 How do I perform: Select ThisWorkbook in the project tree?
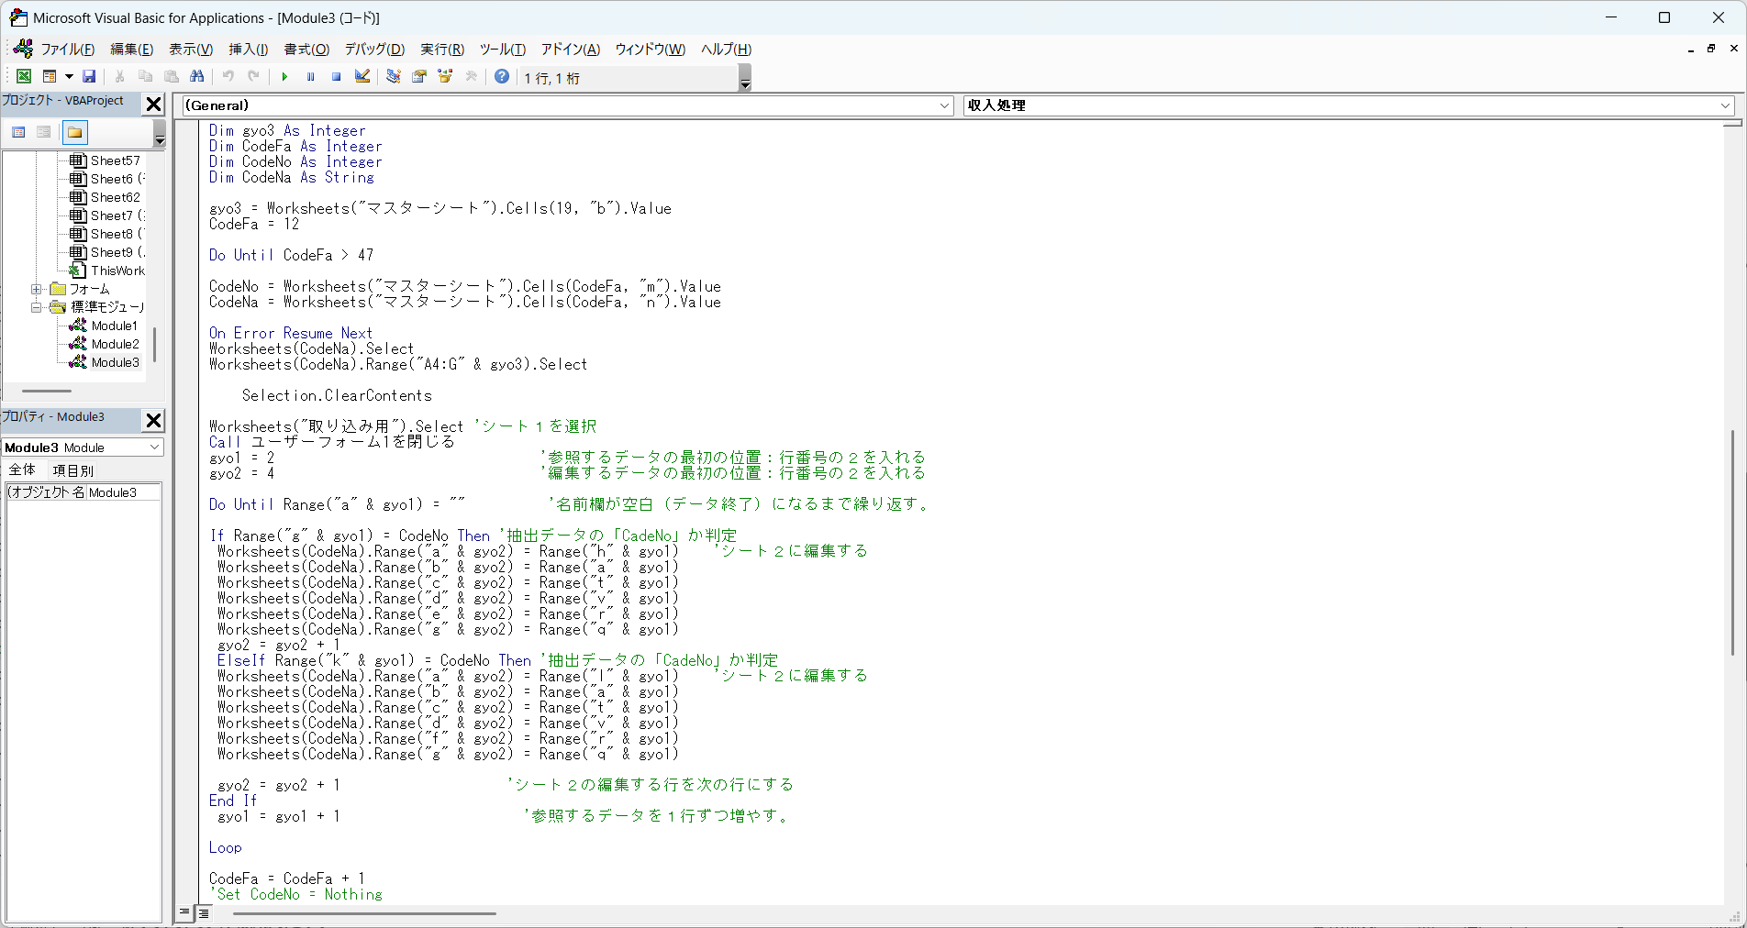pos(117,271)
